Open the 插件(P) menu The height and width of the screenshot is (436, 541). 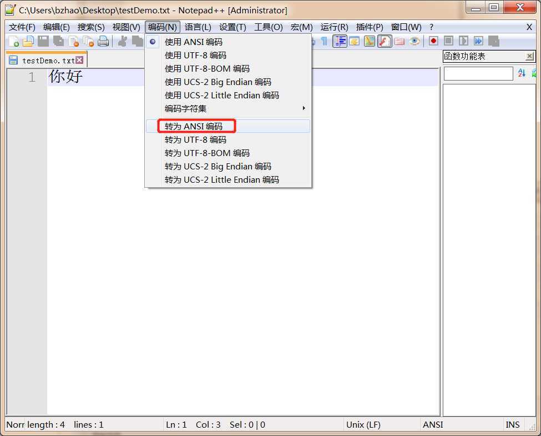[x=370, y=27]
